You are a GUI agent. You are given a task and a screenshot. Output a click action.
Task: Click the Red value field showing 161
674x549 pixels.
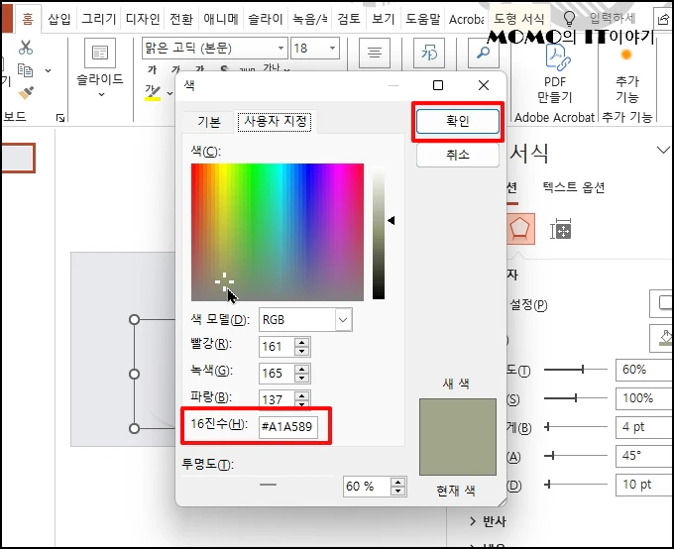point(277,347)
